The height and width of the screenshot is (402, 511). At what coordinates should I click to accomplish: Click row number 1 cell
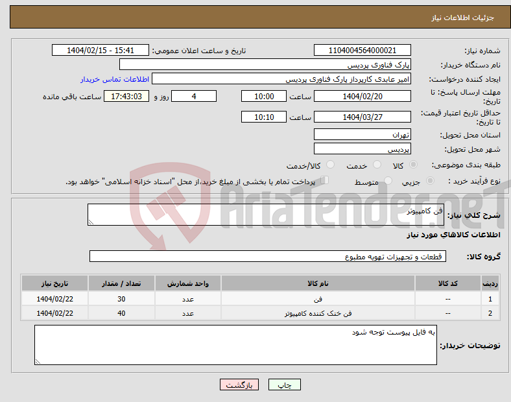pos(490,299)
